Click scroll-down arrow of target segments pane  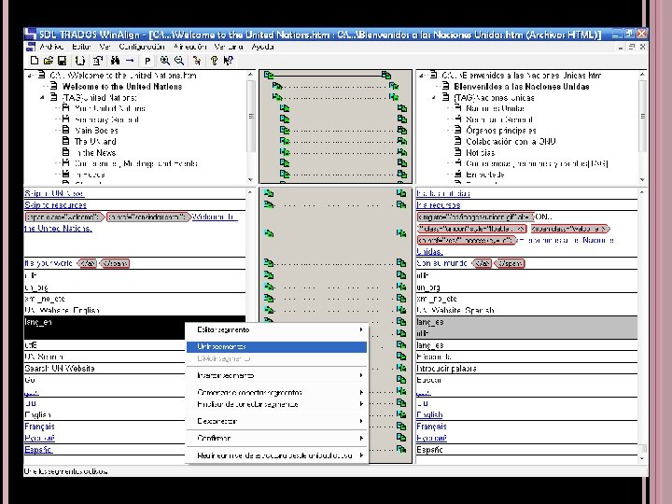(x=642, y=458)
